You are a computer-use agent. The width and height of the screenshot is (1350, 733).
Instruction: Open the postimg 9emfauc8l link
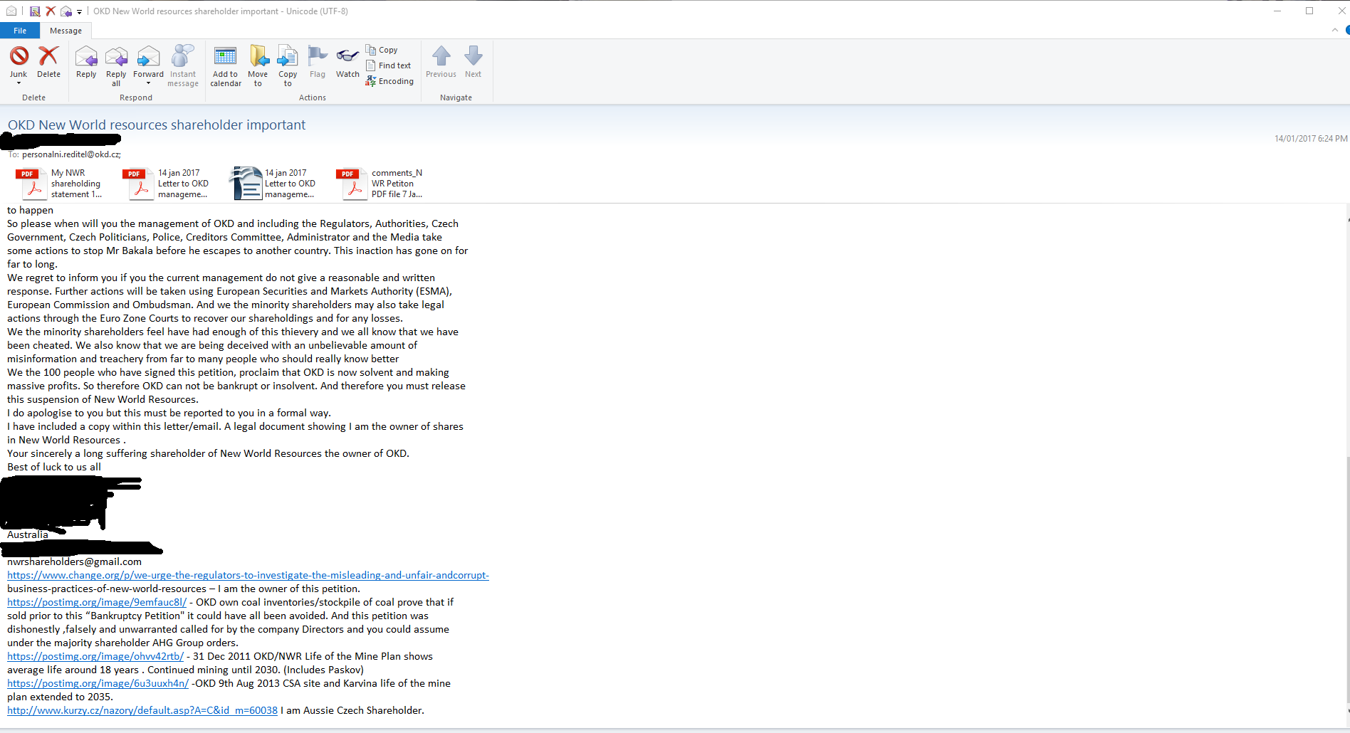coord(97,602)
